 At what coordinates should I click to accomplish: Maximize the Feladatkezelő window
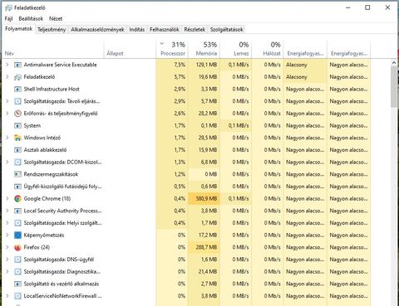367,7
